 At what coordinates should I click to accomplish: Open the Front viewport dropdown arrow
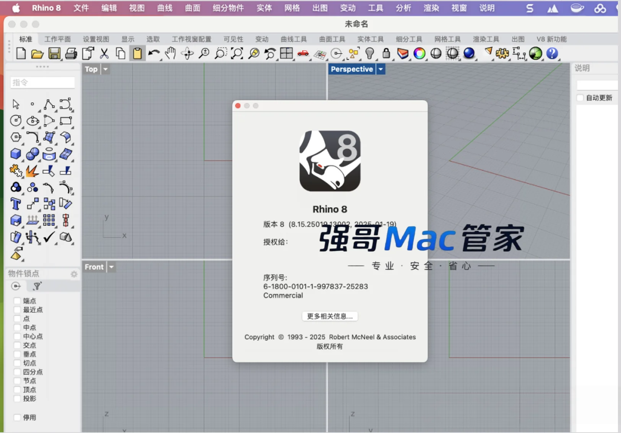point(111,267)
